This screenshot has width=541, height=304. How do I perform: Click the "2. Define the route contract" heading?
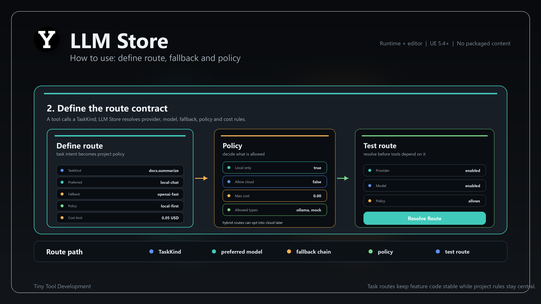tap(107, 108)
